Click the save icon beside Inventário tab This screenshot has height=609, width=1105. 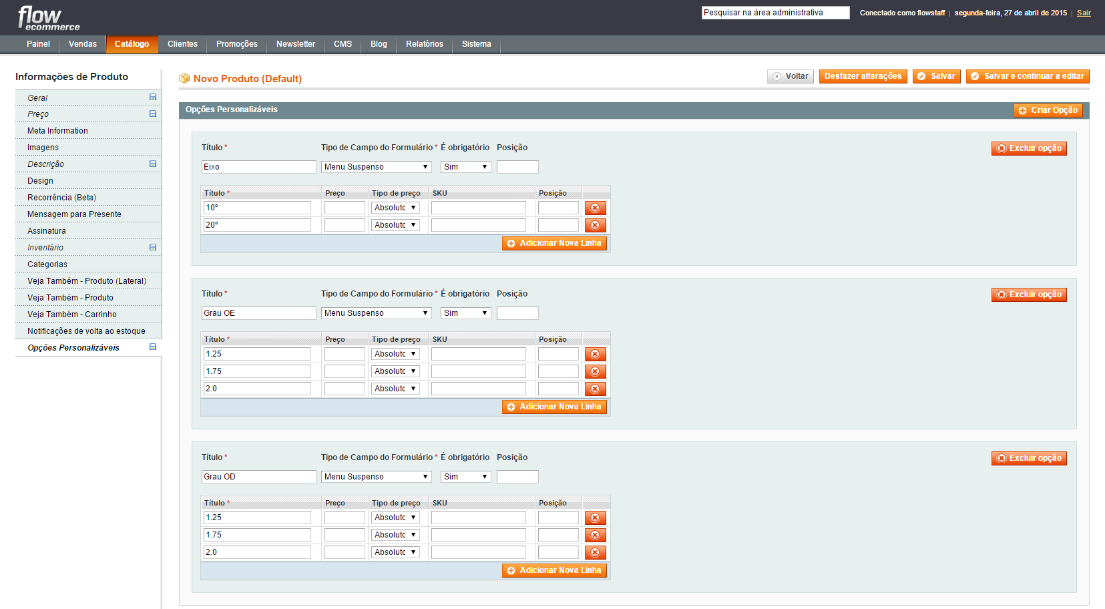pyautogui.click(x=153, y=248)
